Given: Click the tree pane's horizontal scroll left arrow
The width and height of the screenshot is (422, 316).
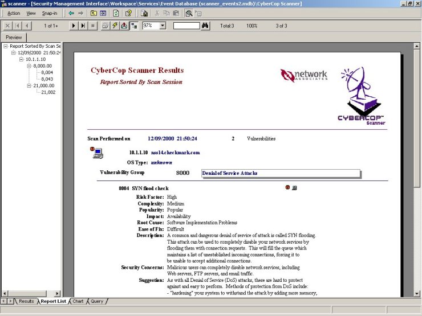Looking at the screenshot, I should coord(5,293).
